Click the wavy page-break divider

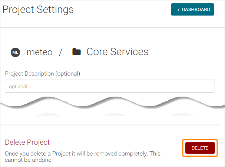pos(111,103)
